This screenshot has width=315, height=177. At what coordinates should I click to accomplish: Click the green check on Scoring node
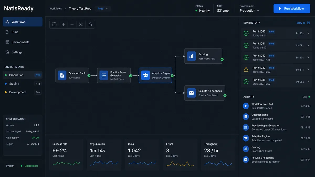pos(222,60)
